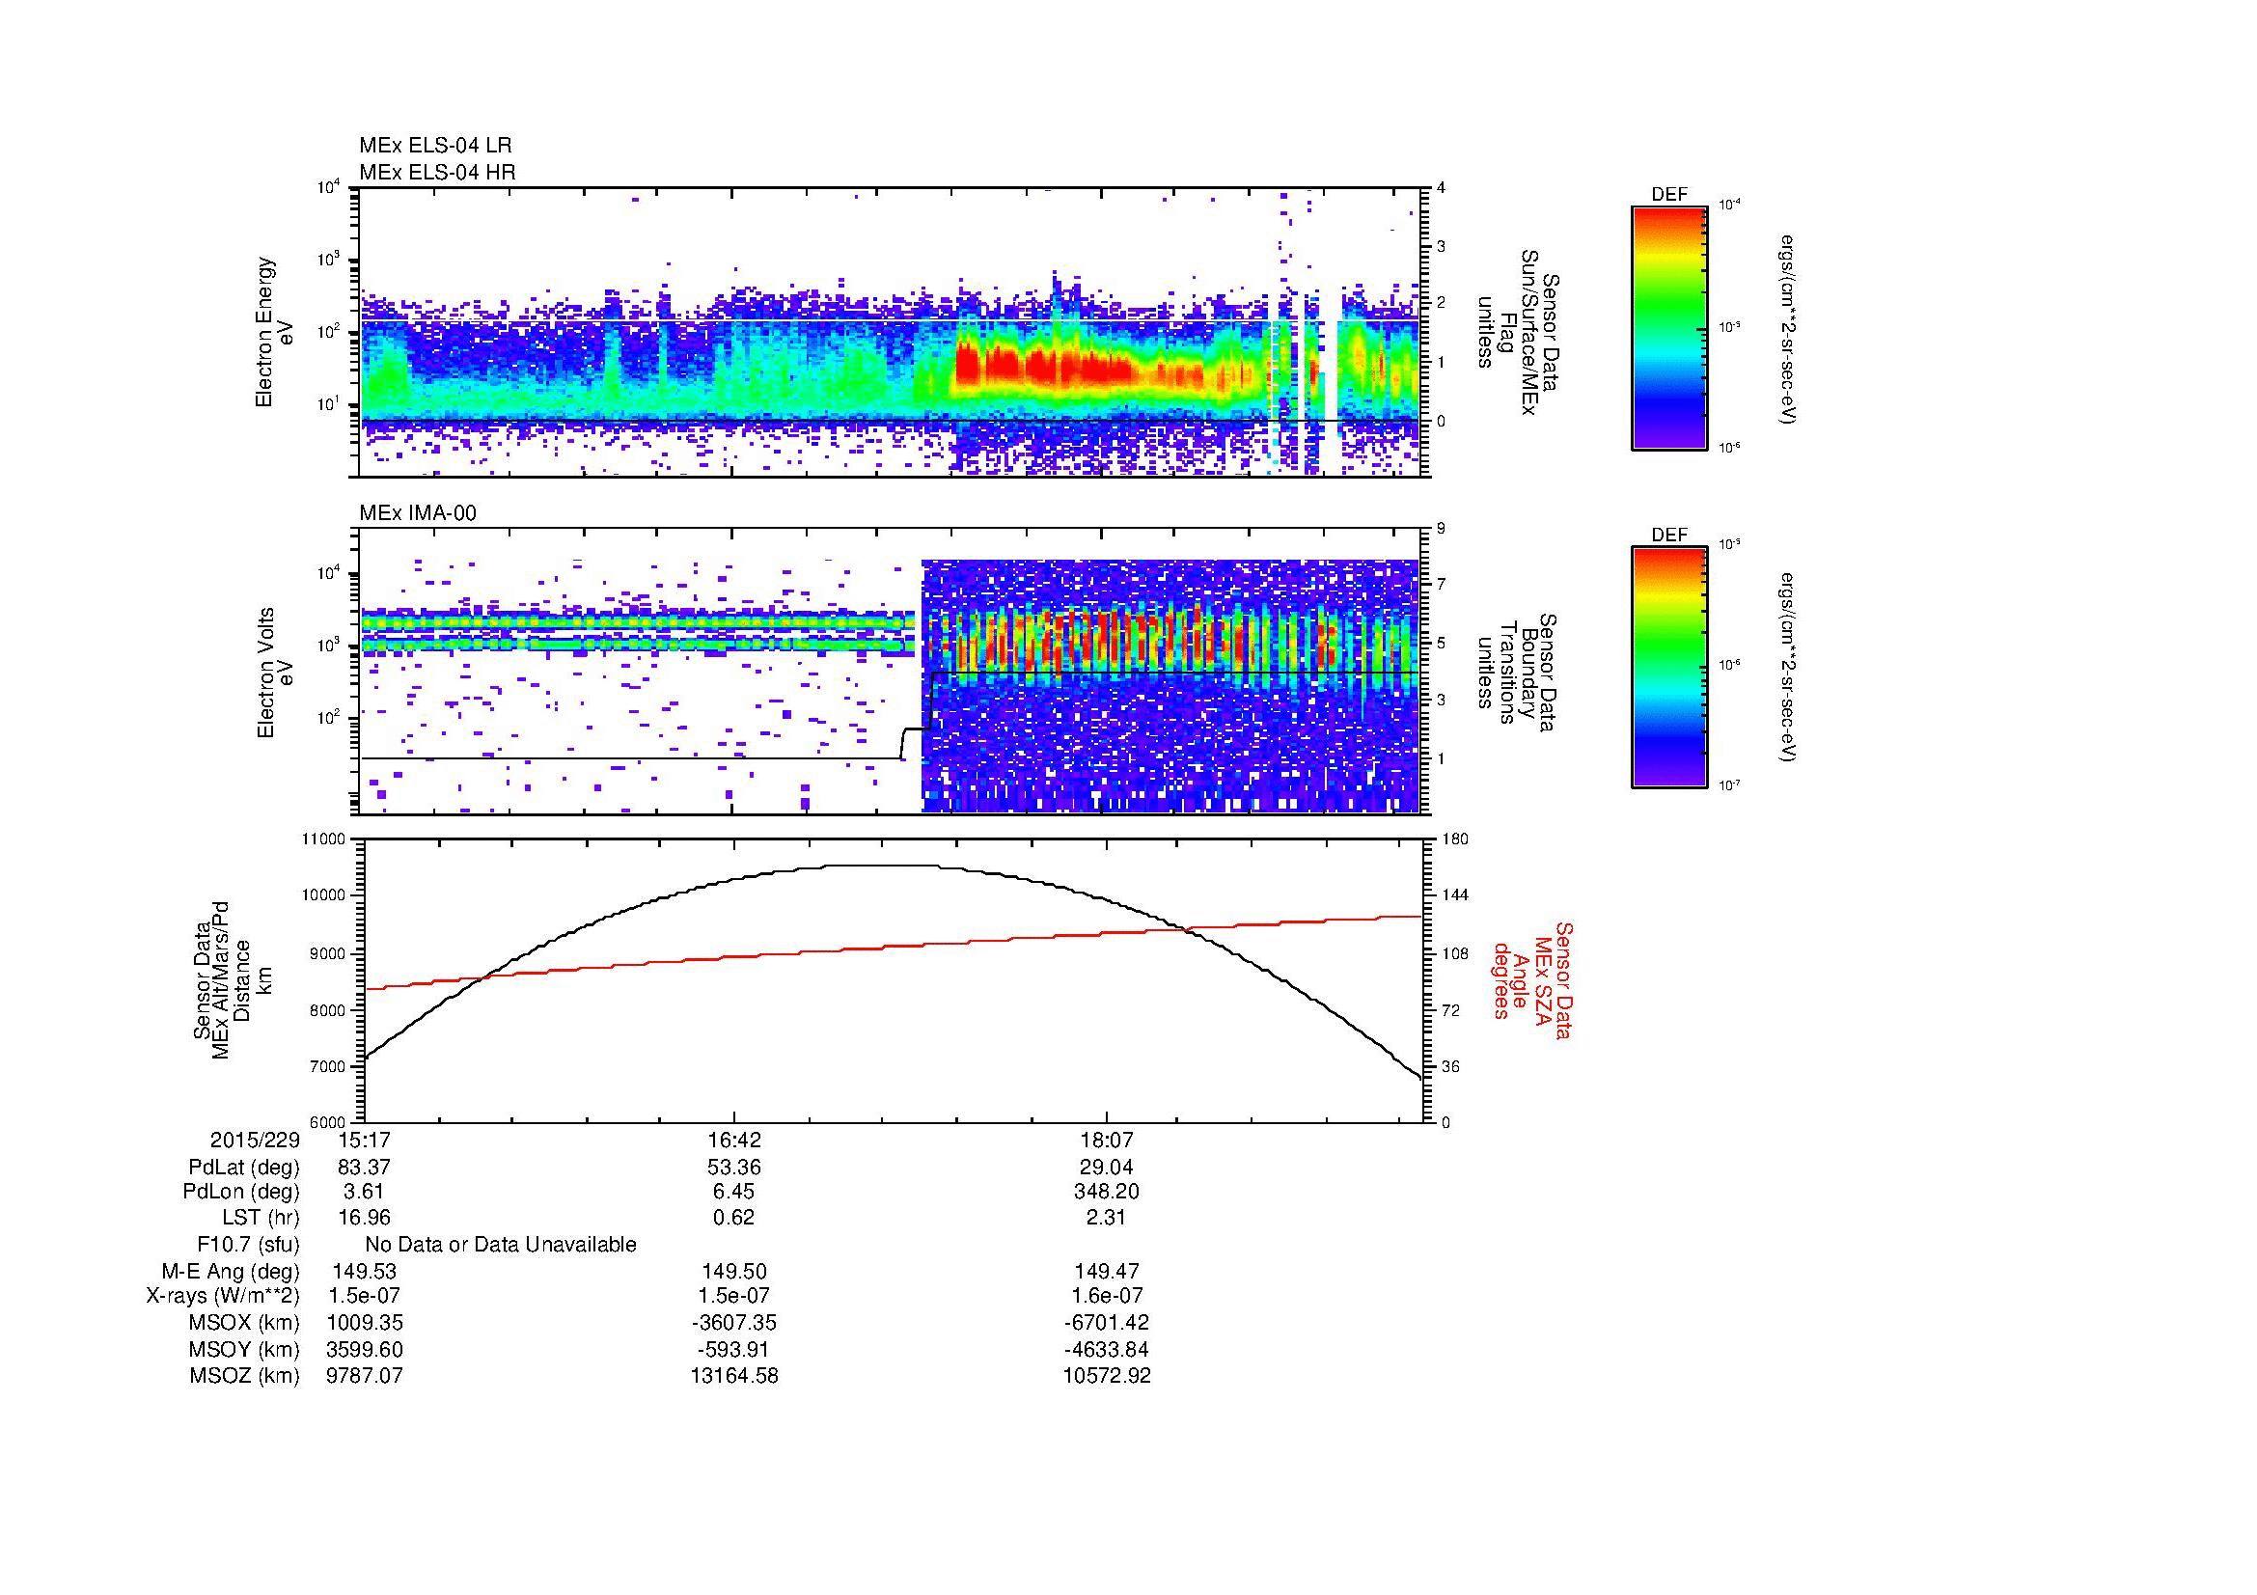The image size is (2257, 1595).
Task: Click the PdLon (deg) row label
Action: point(241,1192)
